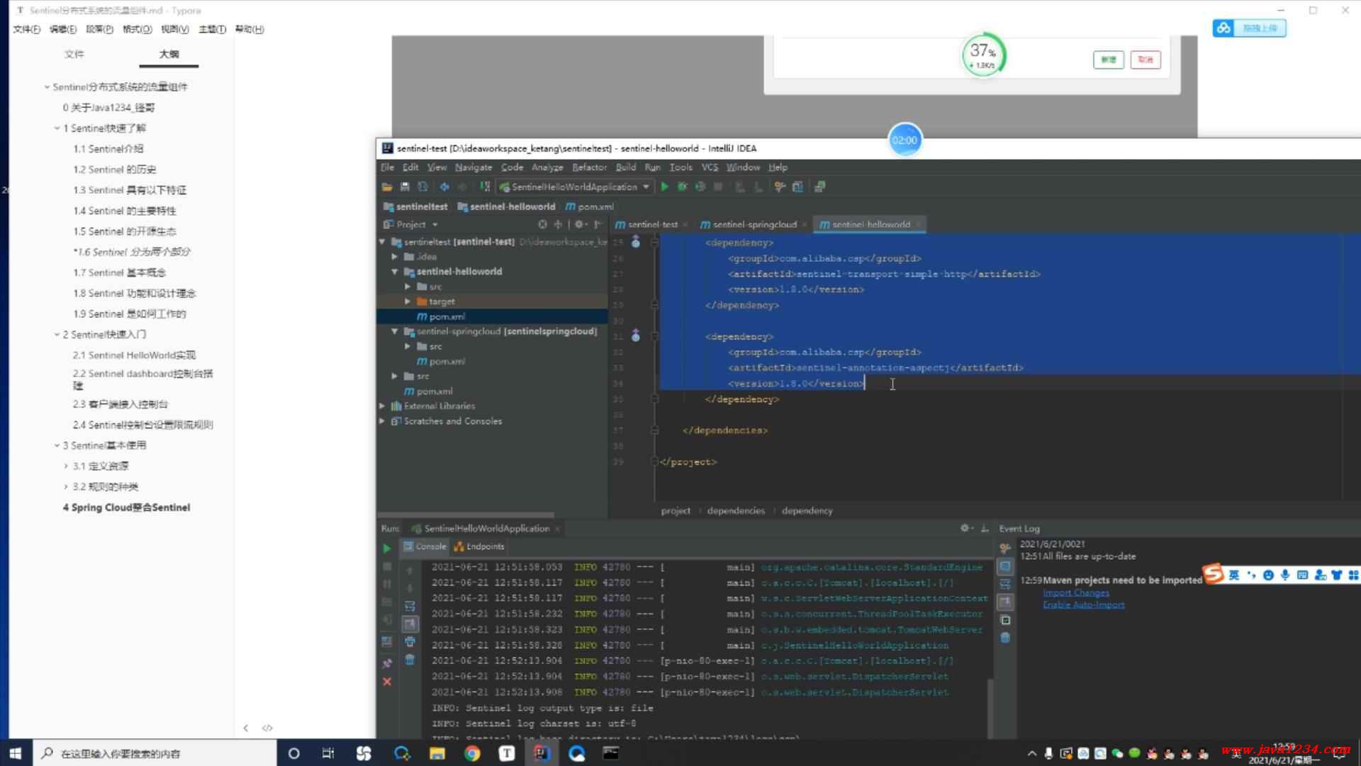Viewport: 1361px width, 766px height.
Task: Click the Run with Coverage icon
Action: coord(700,187)
